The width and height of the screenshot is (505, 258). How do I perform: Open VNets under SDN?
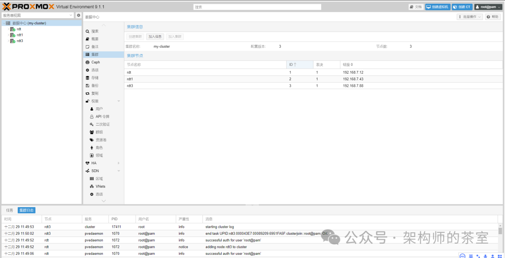coord(103,186)
